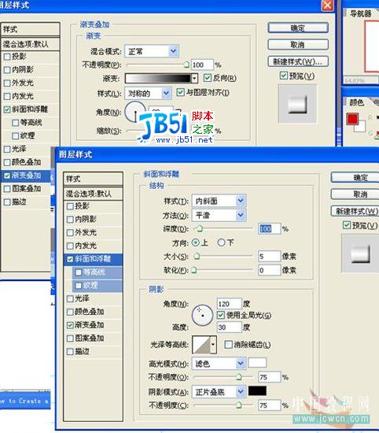Open the 高光模式 滤色 dropdown
The width and height of the screenshot is (379, 433).
tap(219, 364)
